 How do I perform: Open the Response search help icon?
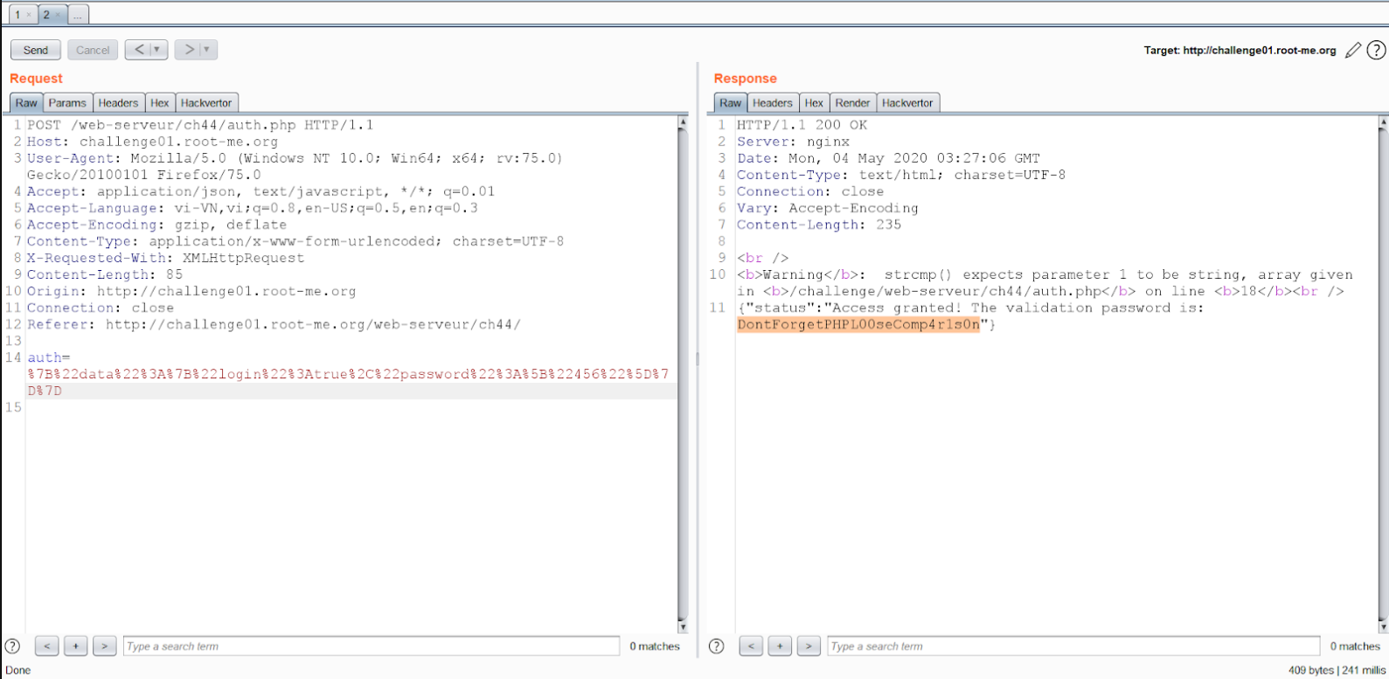pos(717,646)
